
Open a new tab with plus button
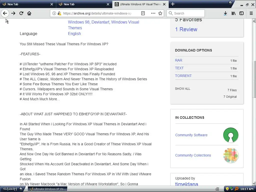coord(172,4)
